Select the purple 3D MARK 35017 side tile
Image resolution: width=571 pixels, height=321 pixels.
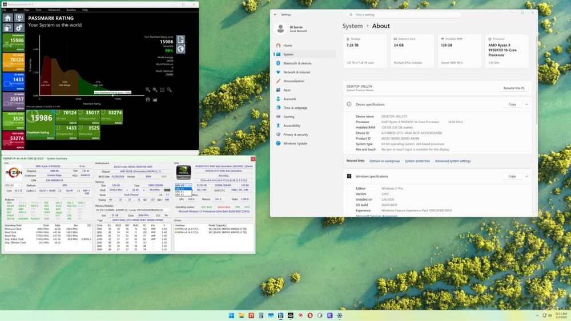click(x=14, y=101)
